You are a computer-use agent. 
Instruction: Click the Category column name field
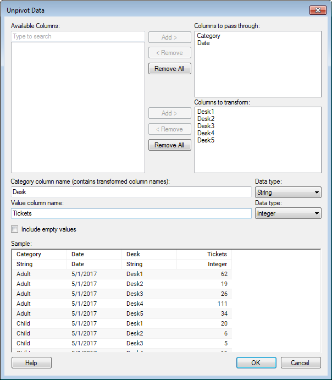(x=131, y=192)
